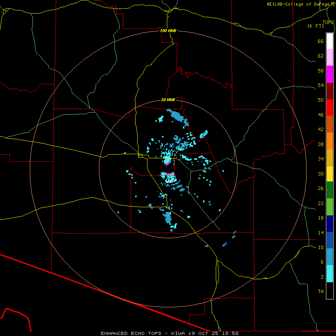Viewport: 336px width, 336px height.
Task: Click the 26 legend value
Action: (321, 189)
